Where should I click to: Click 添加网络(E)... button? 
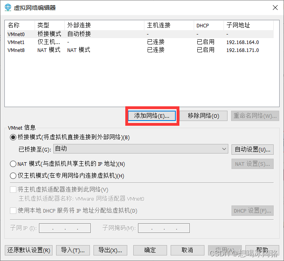tap(152, 115)
